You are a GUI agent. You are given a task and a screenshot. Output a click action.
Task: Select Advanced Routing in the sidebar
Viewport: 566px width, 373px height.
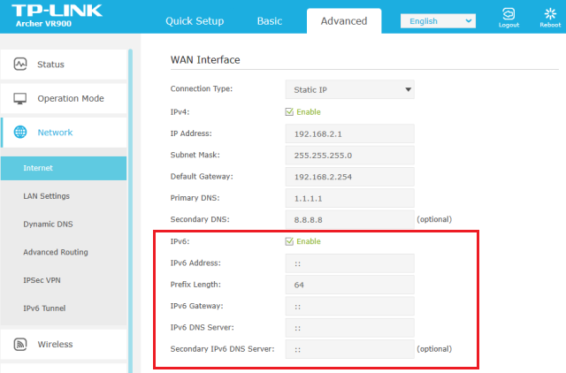pyautogui.click(x=55, y=252)
